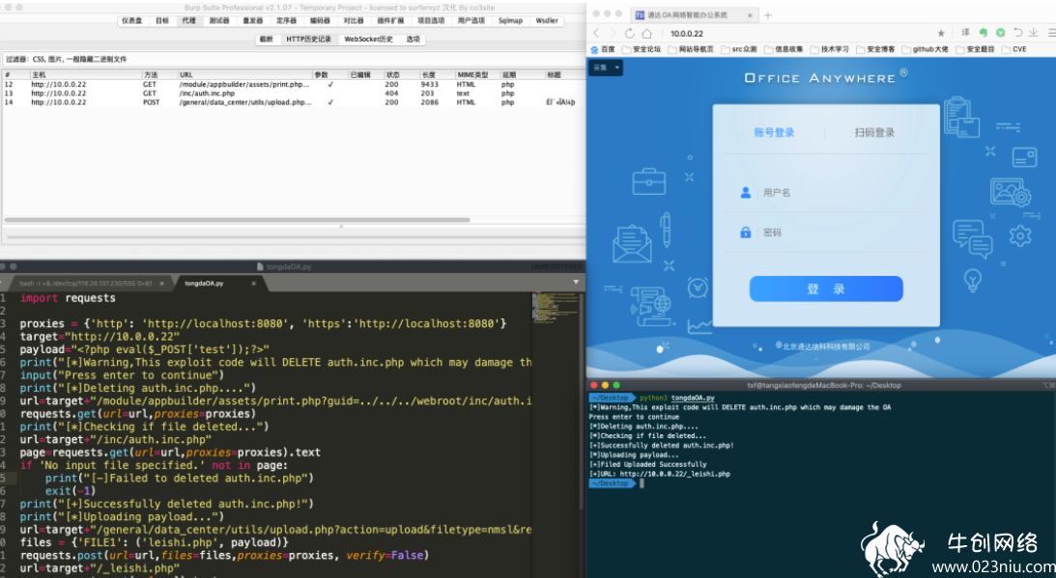Select history row 13 /inc/auth.inc.php
The image size is (1056, 578).
(x=293, y=93)
